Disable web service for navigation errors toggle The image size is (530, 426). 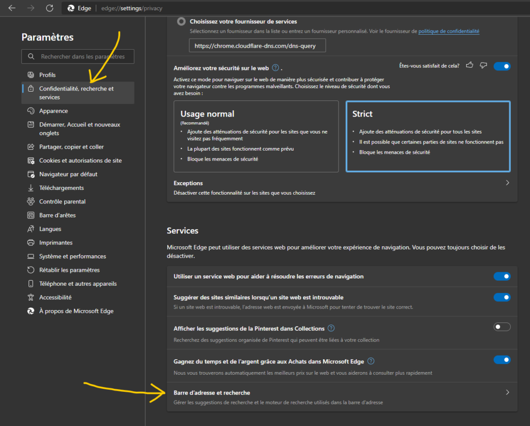(x=502, y=276)
